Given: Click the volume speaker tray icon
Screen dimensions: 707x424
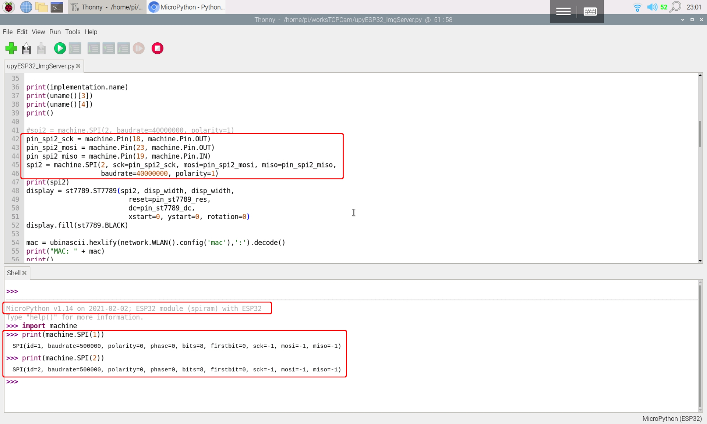Looking at the screenshot, I should tap(652, 7).
